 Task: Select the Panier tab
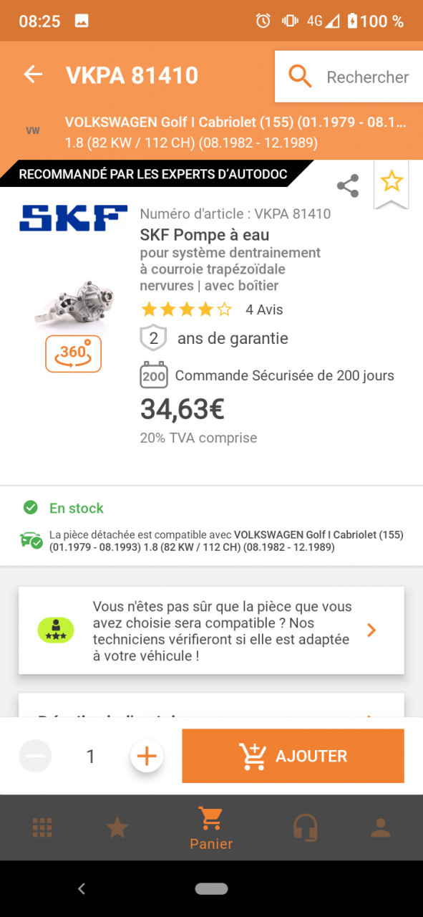click(211, 828)
